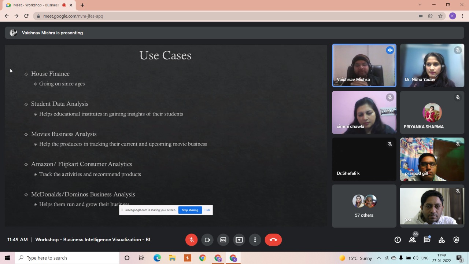Open the more options three-dot menu
This screenshot has width=469, height=264.
(255, 240)
